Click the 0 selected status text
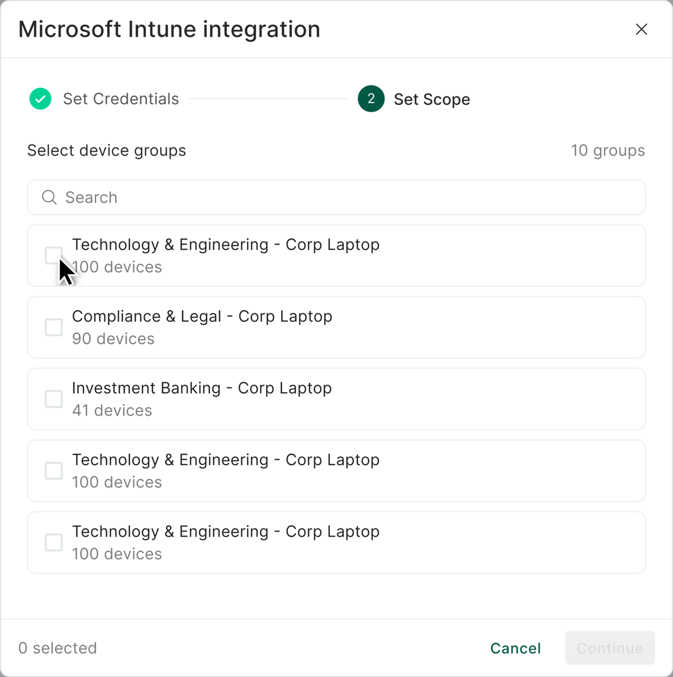Screen dimensions: 673x677 [x=58, y=648]
